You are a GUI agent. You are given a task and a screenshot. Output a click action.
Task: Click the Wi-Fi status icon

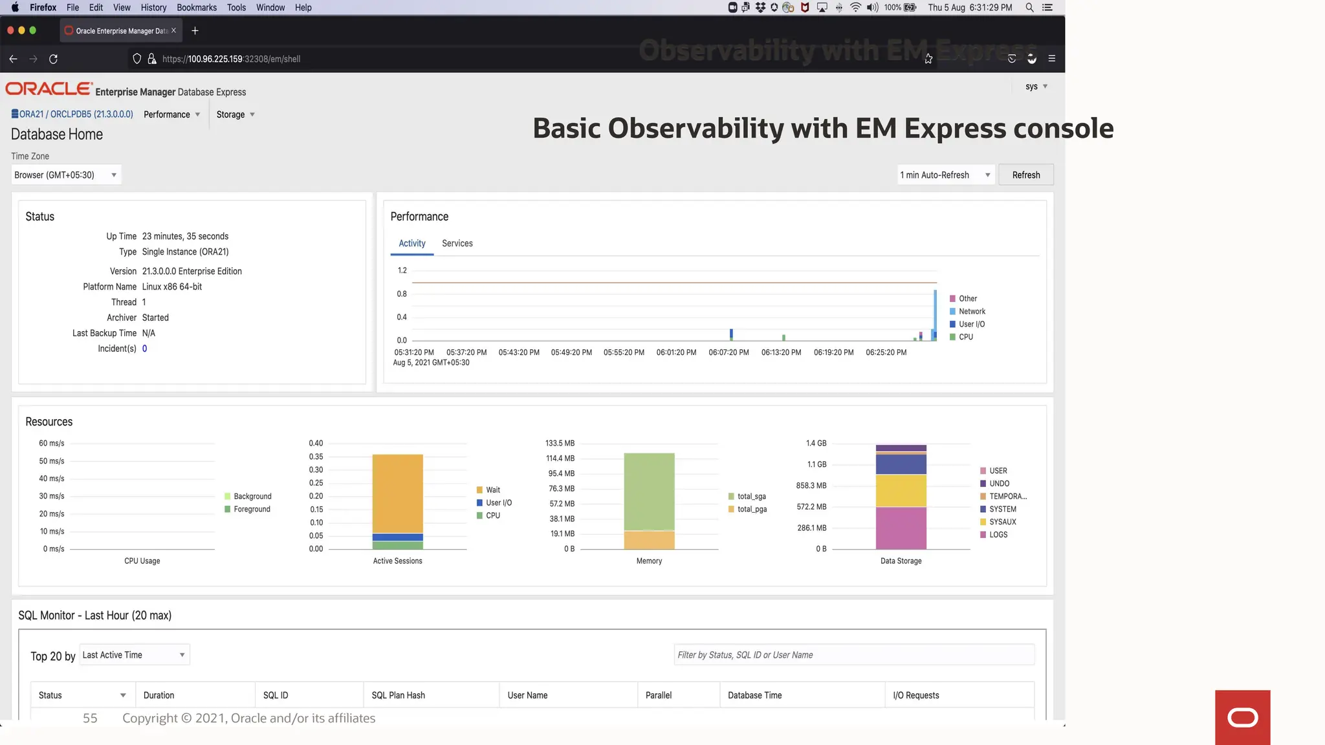coord(855,8)
